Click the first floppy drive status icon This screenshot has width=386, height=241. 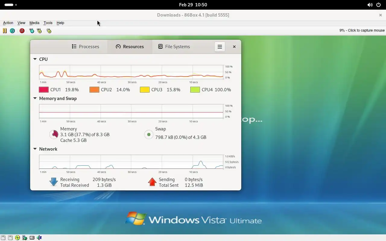point(3,238)
